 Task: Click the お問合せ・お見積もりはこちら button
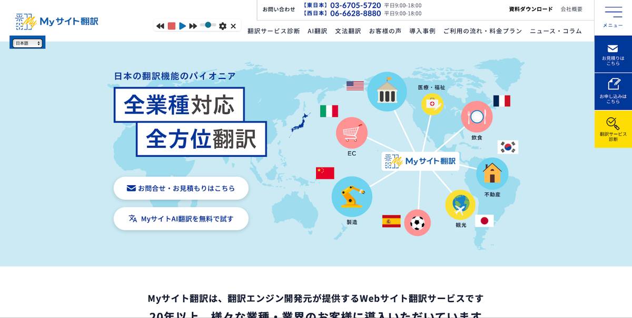(x=181, y=188)
